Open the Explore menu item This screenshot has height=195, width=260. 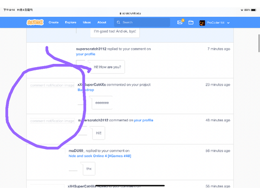coord(70,22)
